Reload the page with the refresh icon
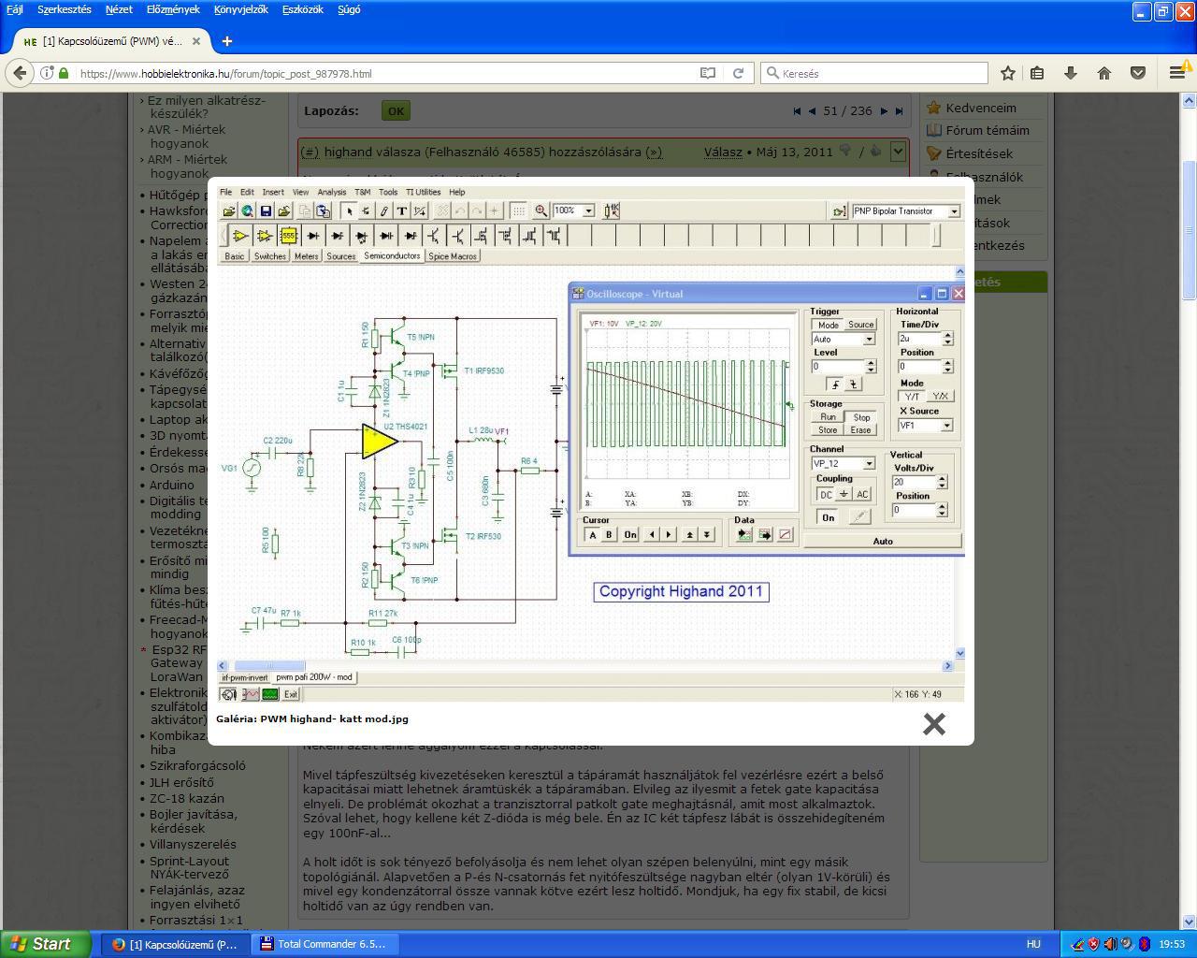 click(738, 73)
